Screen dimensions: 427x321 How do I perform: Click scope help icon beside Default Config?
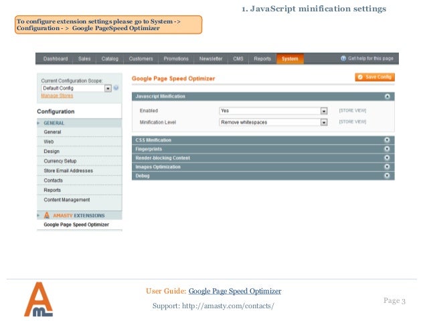click(116, 88)
